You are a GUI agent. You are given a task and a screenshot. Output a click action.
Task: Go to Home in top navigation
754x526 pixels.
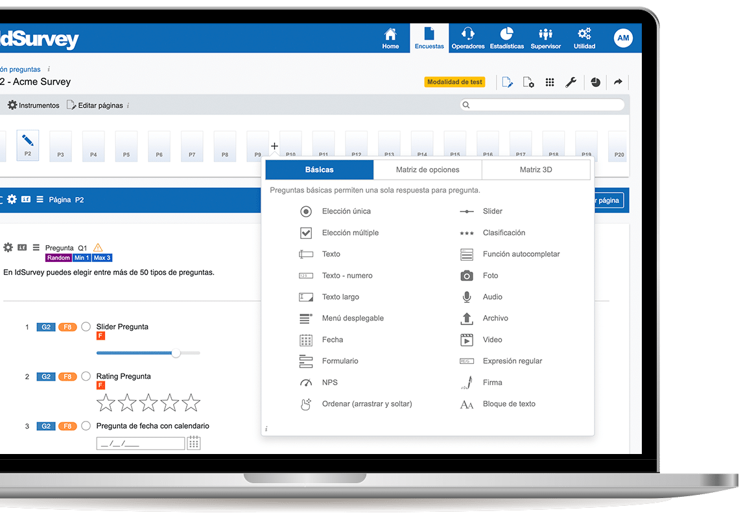(x=390, y=38)
